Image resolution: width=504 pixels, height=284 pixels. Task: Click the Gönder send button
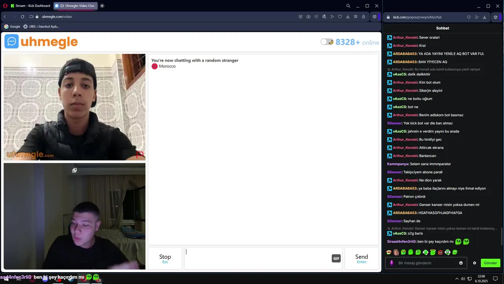point(490,263)
